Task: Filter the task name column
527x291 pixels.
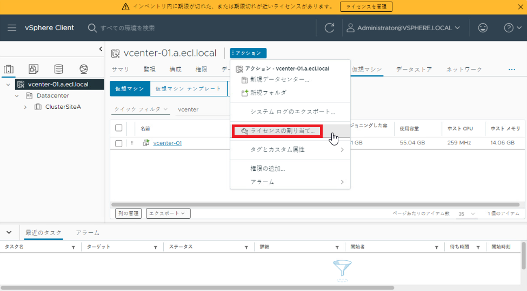Action: 74,247
